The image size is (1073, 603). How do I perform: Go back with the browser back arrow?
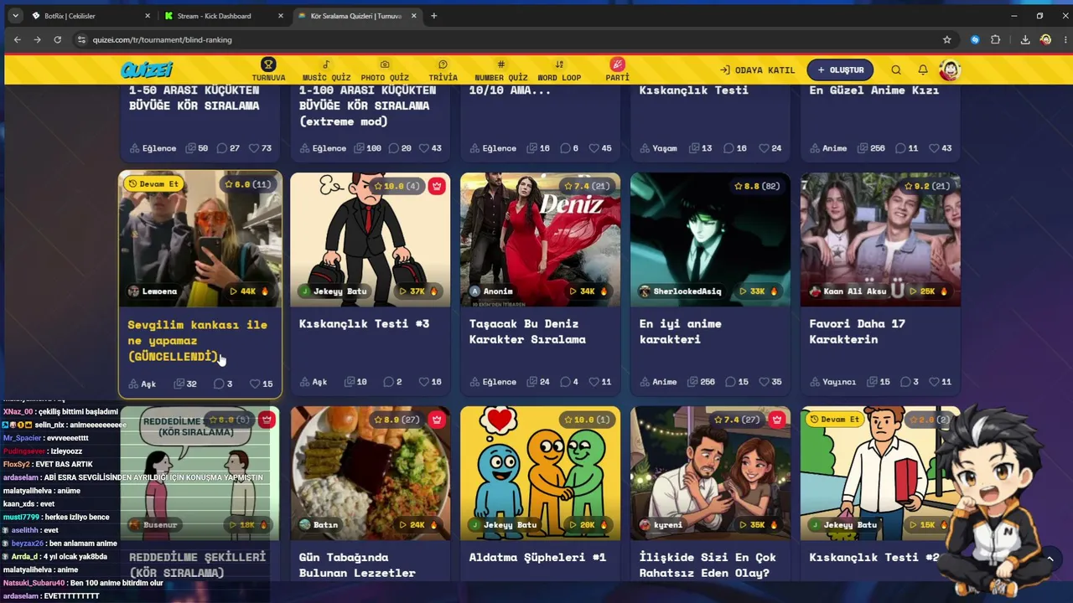18,39
